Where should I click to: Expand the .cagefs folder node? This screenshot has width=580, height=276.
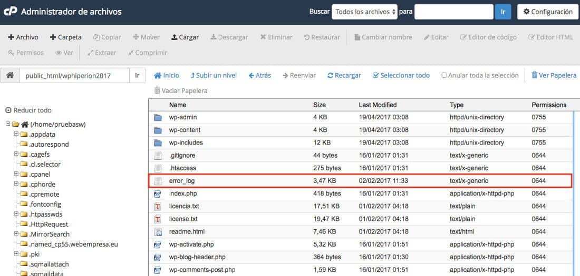click(16, 154)
